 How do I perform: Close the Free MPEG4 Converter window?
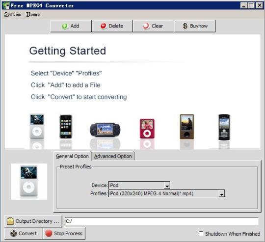(x=260, y=5)
